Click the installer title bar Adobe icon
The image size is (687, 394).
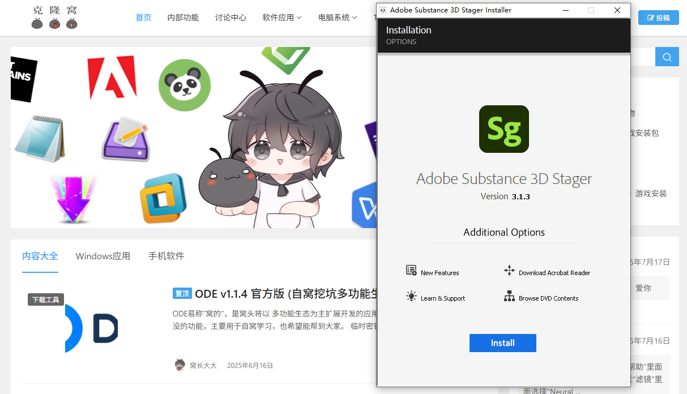(383, 10)
